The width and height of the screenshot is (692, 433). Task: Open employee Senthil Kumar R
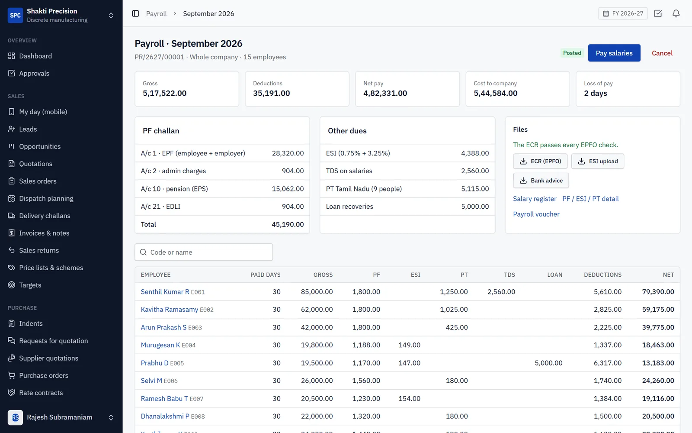165,292
